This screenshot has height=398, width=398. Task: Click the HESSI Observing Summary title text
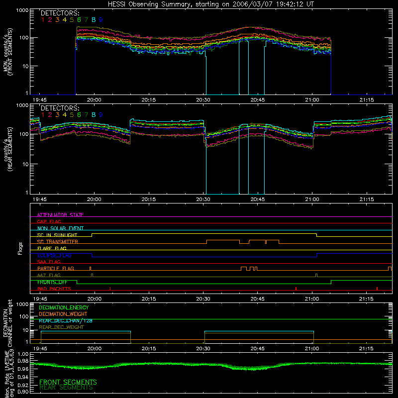click(211, 4)
